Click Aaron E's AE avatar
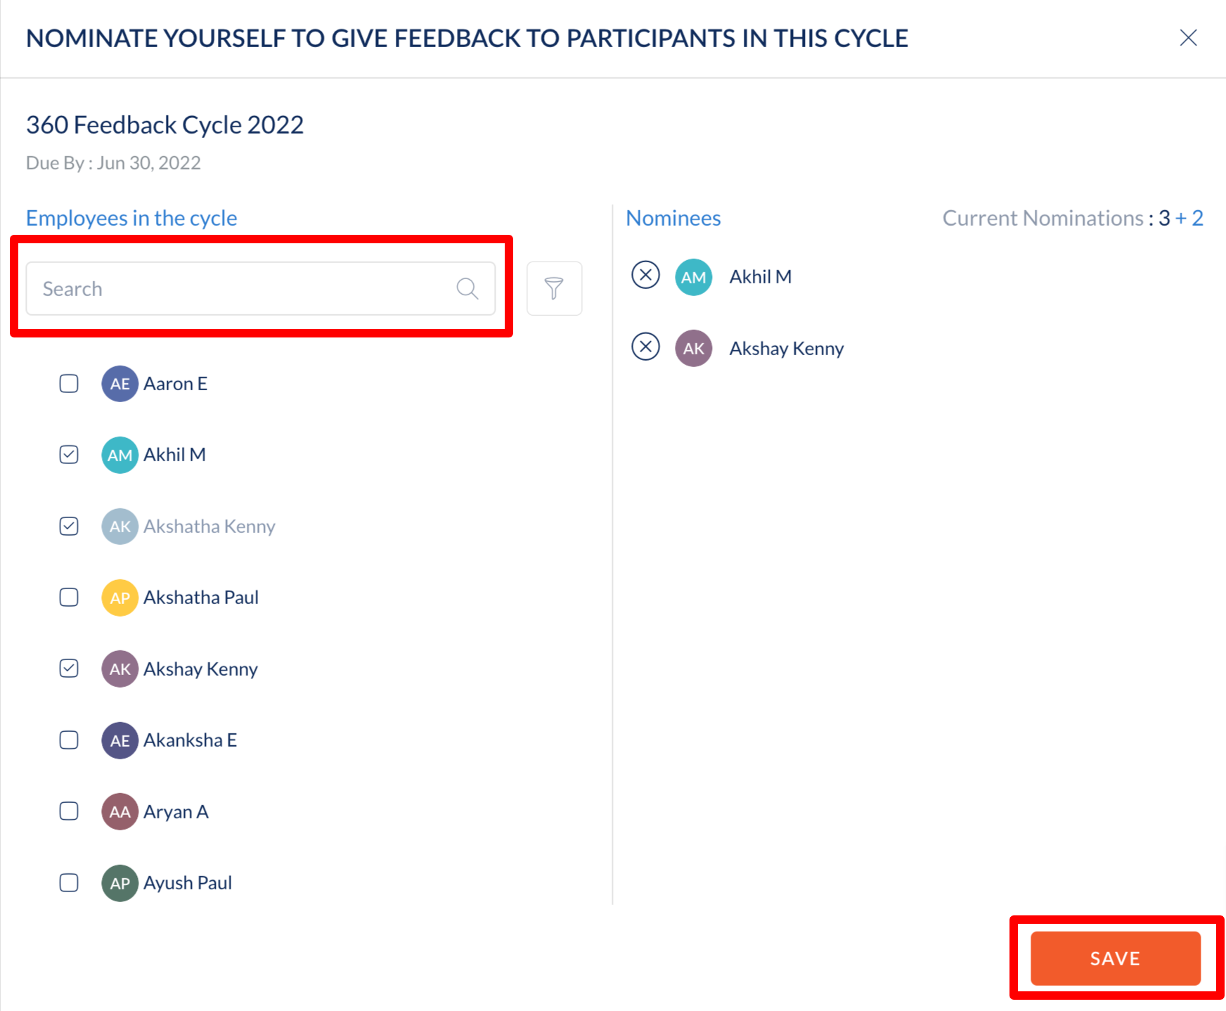 (120, 384)
